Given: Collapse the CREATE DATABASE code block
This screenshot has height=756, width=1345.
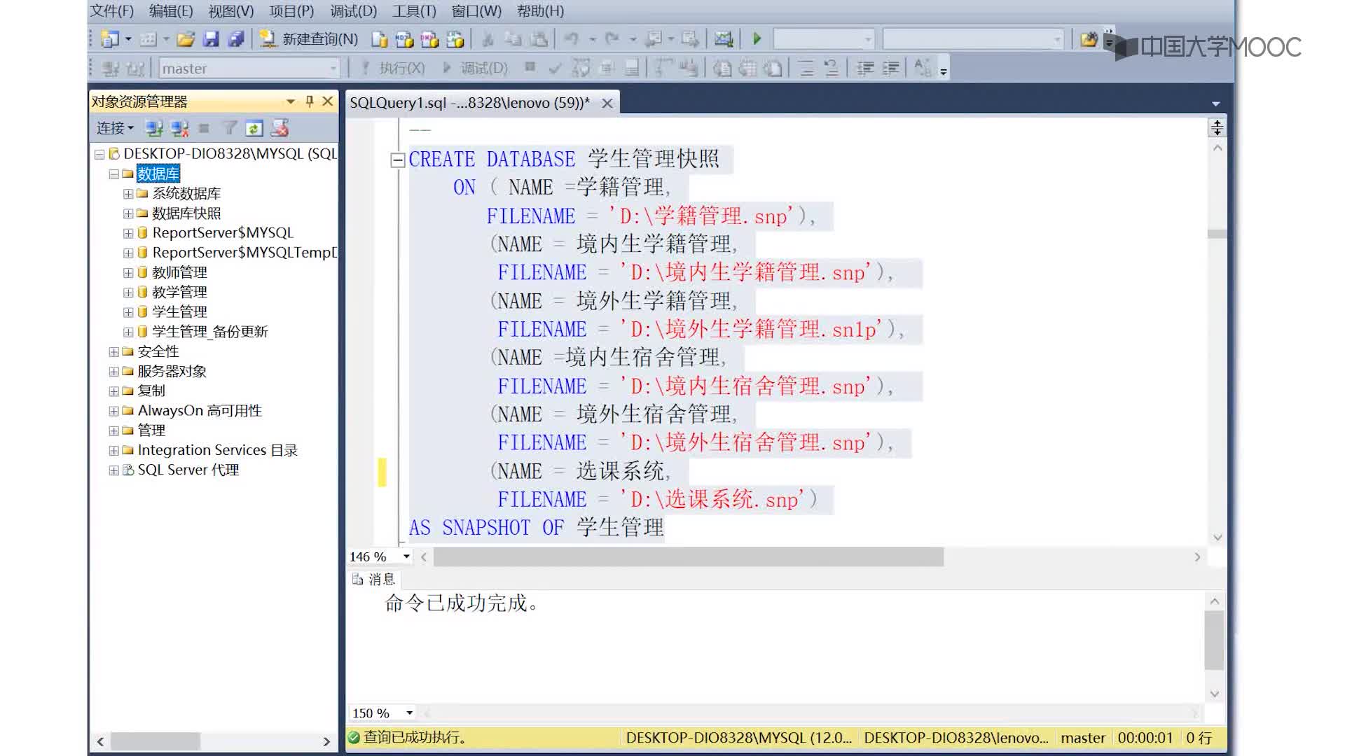Looking at the screenshot, I should click(397, 160).
